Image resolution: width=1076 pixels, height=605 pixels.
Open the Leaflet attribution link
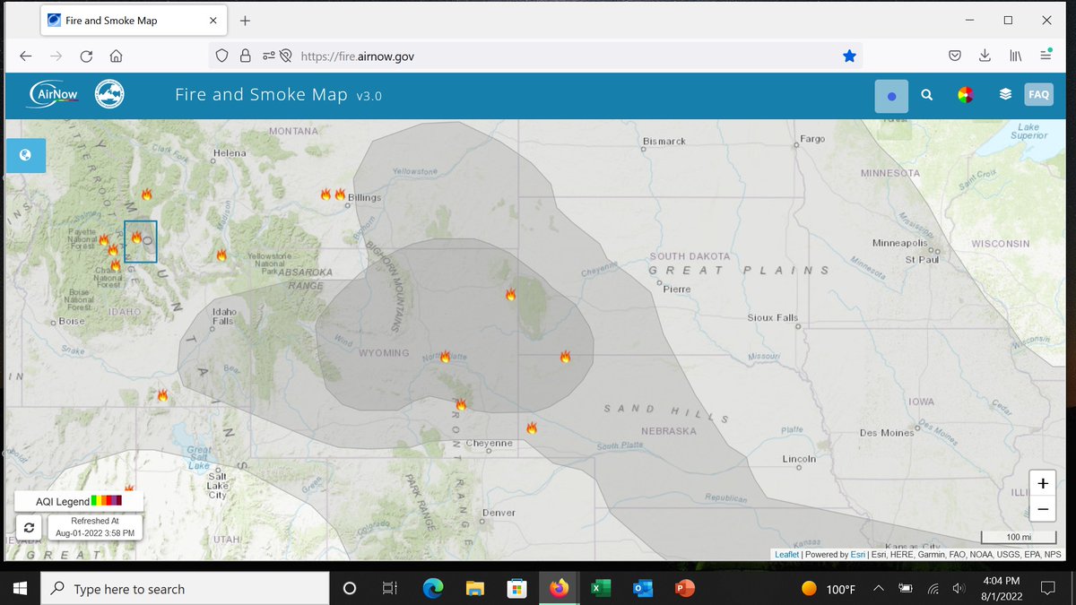pos(786,555)
